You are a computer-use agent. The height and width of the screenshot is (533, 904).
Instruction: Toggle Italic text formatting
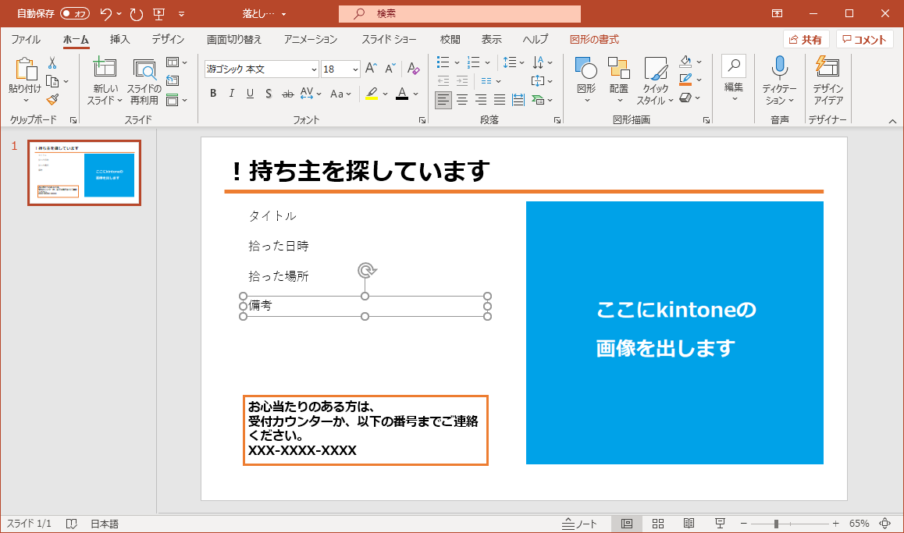tap(231, 94)
